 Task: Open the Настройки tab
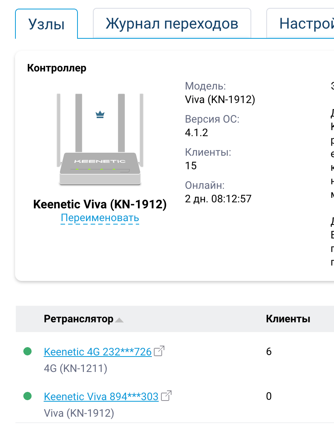point(301,23)
